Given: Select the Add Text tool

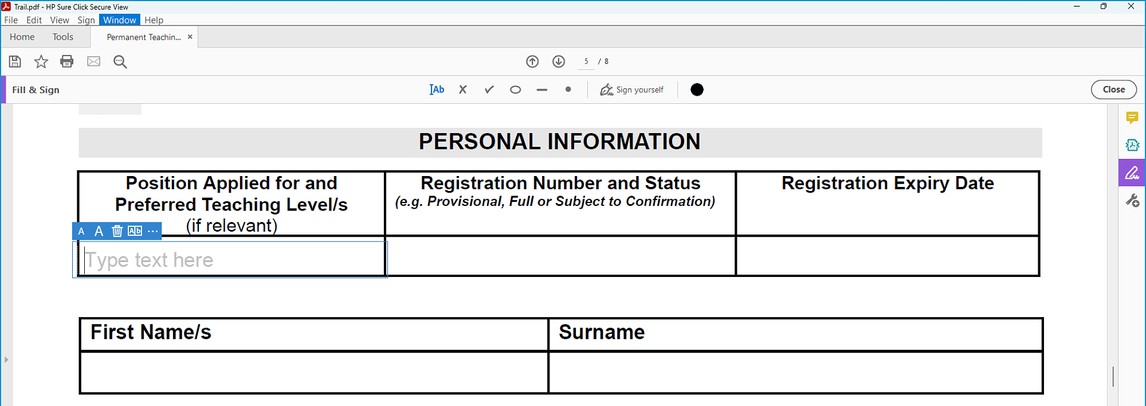Looking at the screenshot, I should pyautogui.click(x=437, y=89).
